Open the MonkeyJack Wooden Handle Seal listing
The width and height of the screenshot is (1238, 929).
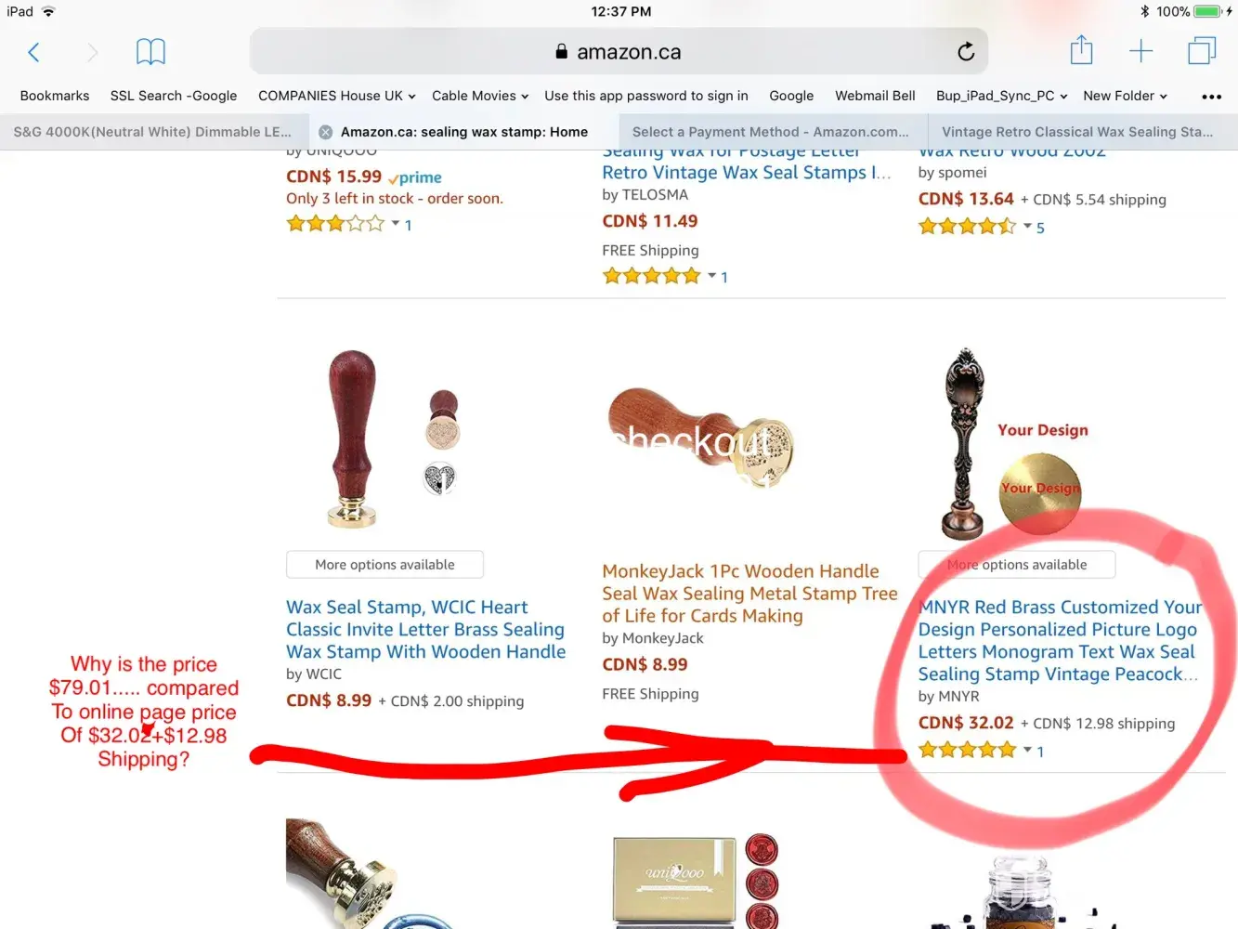click(x=749, y=594)
